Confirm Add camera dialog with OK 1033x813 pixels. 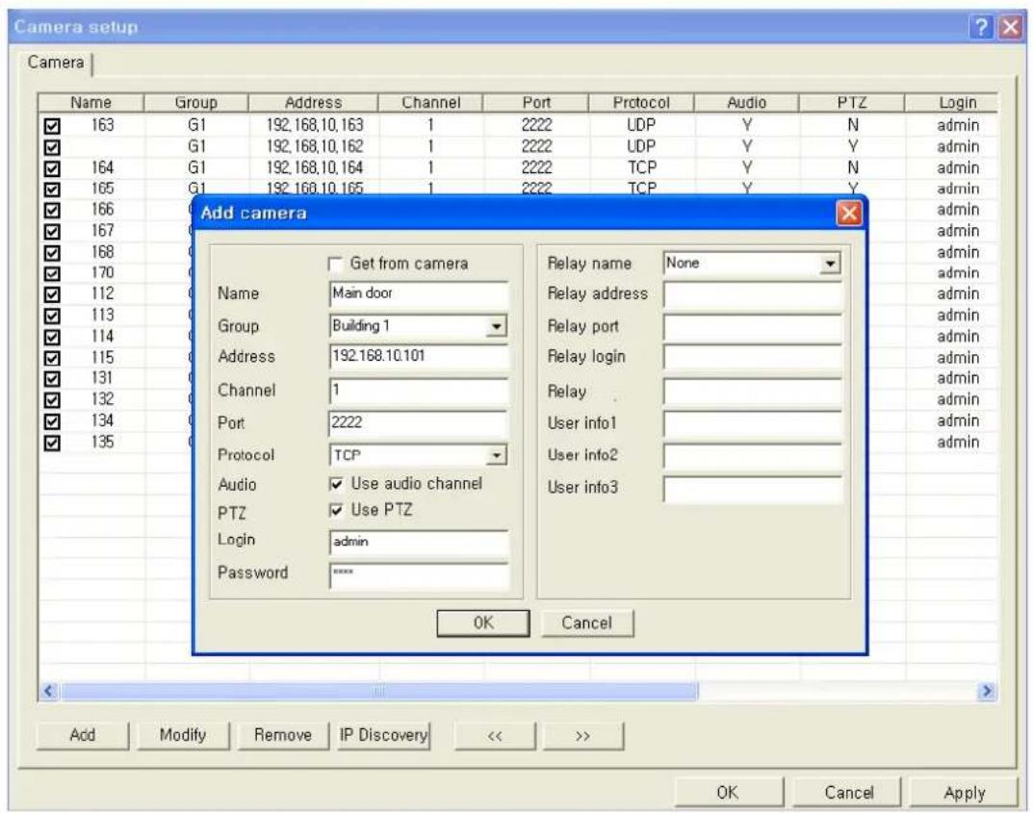click(x=483, y=622)
